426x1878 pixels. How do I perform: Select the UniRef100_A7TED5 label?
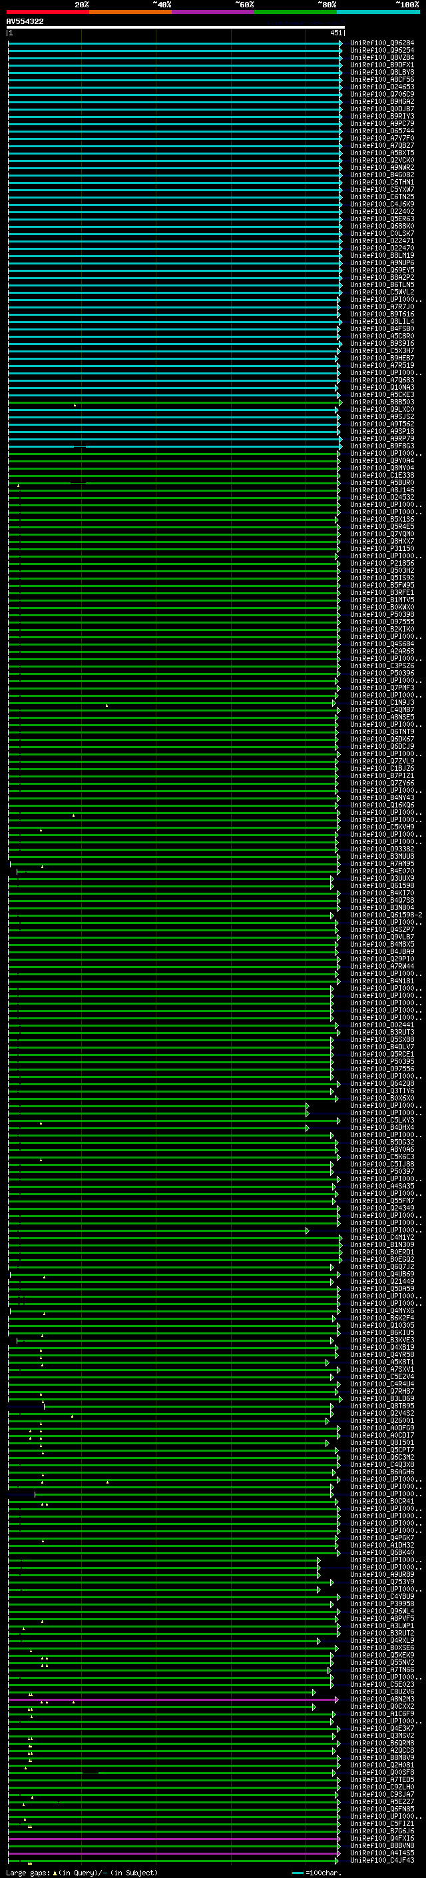pos(381,1779)
